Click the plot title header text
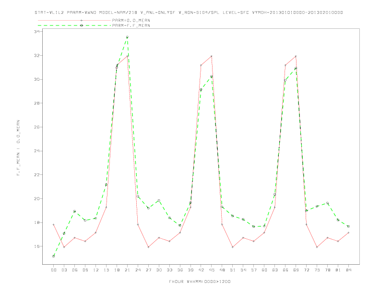Screen dimensions: 380x294 tap(189, 12)
